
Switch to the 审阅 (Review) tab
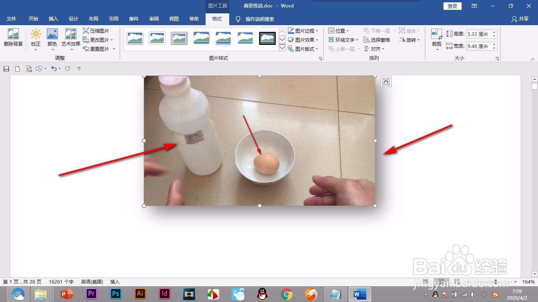point(154,19)
